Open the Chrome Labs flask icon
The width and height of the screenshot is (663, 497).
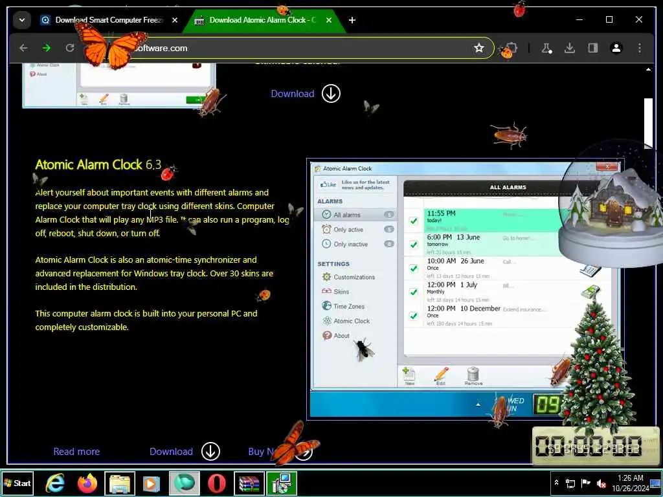[546, 48]
